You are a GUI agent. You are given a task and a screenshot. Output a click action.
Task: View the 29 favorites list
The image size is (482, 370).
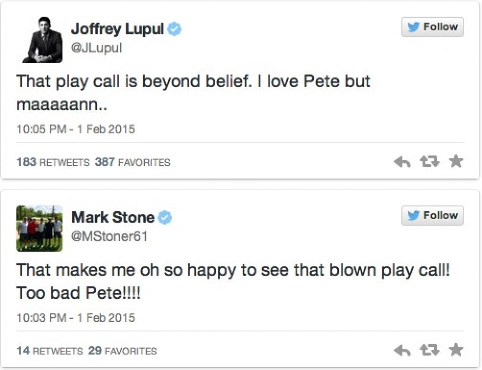(122, 351)
